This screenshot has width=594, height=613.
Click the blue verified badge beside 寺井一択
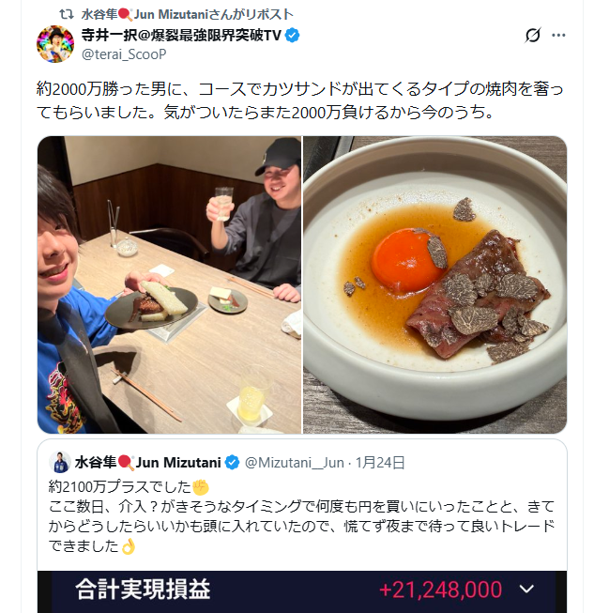[293, 35]
